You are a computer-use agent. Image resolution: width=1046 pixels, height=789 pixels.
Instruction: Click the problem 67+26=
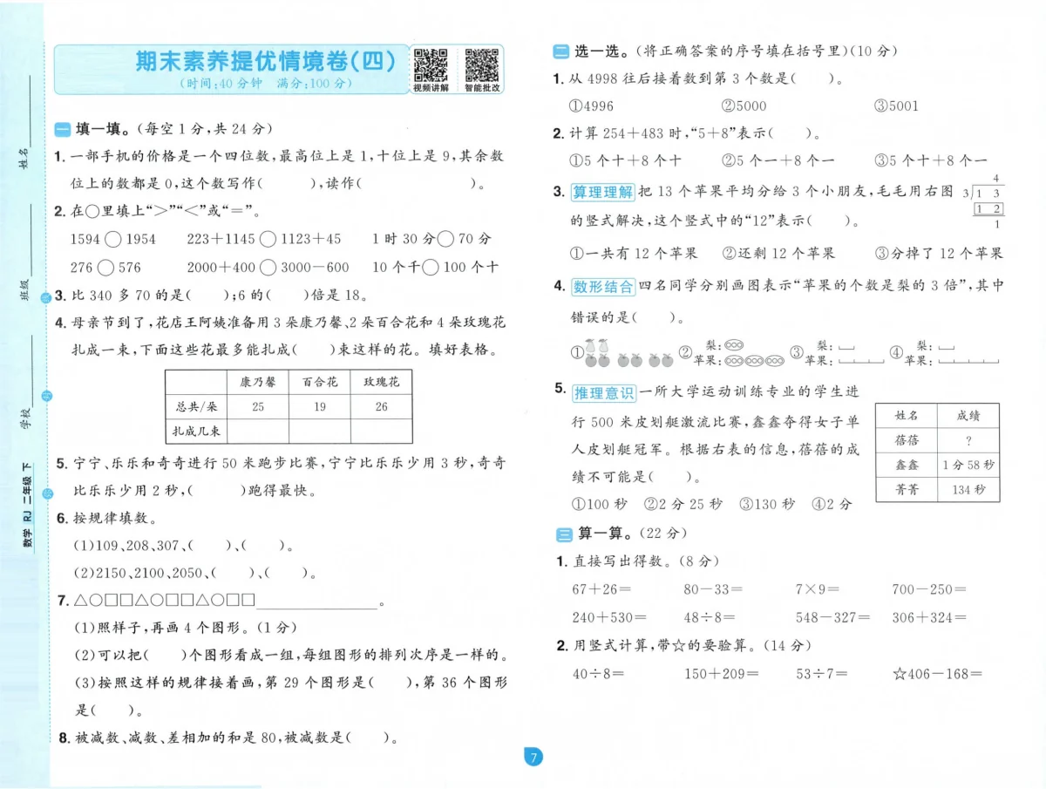coord(602,589)
